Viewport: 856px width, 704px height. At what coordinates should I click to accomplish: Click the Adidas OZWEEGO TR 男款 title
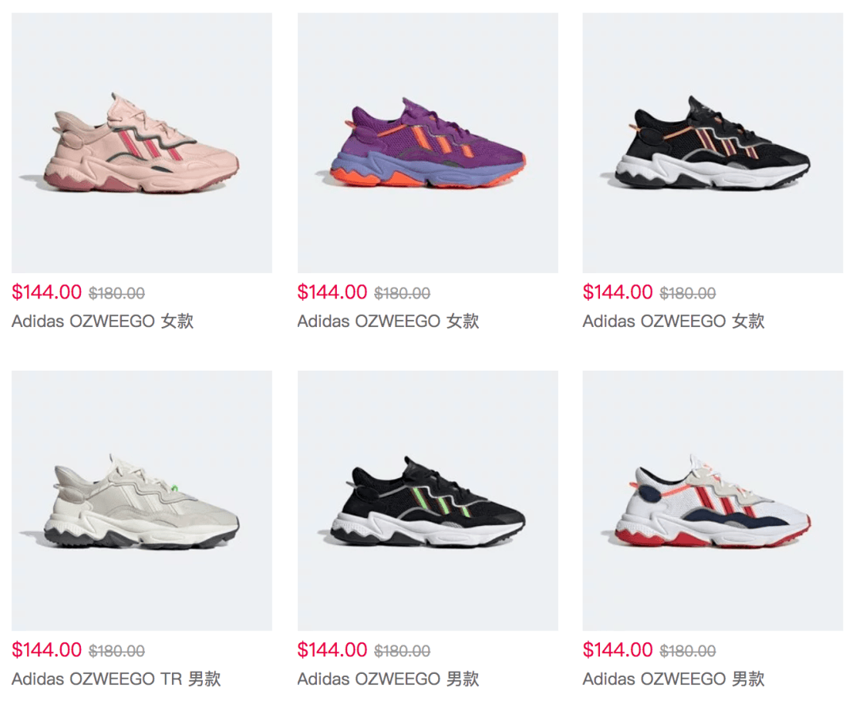pyautogui.click(x=116, y=679)
